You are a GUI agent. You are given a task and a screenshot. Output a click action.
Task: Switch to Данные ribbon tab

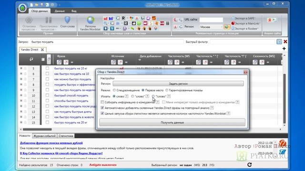coord(60,11)
